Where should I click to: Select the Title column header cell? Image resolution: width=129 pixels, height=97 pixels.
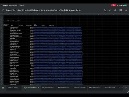tap(12, 26)
